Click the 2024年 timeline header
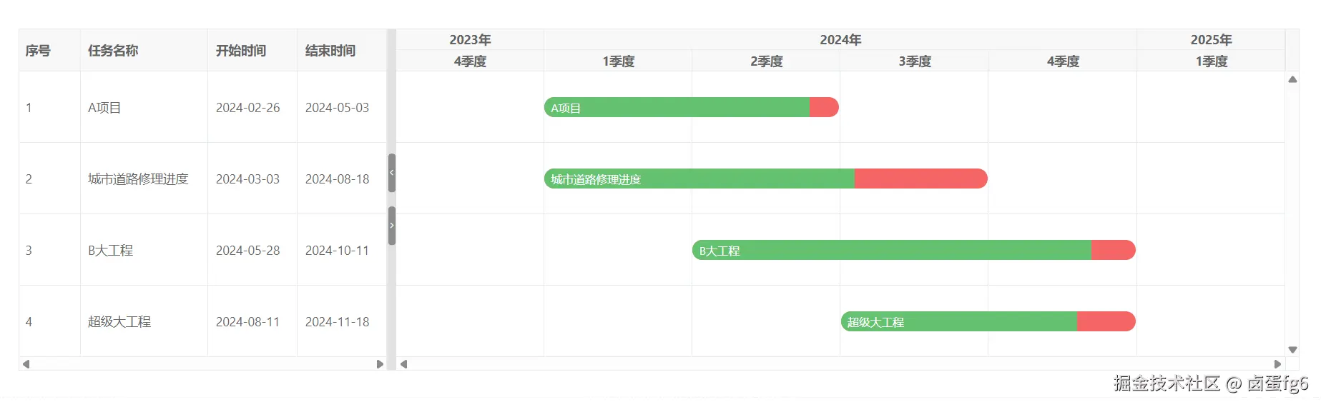1321x407 pixels. 840,40
